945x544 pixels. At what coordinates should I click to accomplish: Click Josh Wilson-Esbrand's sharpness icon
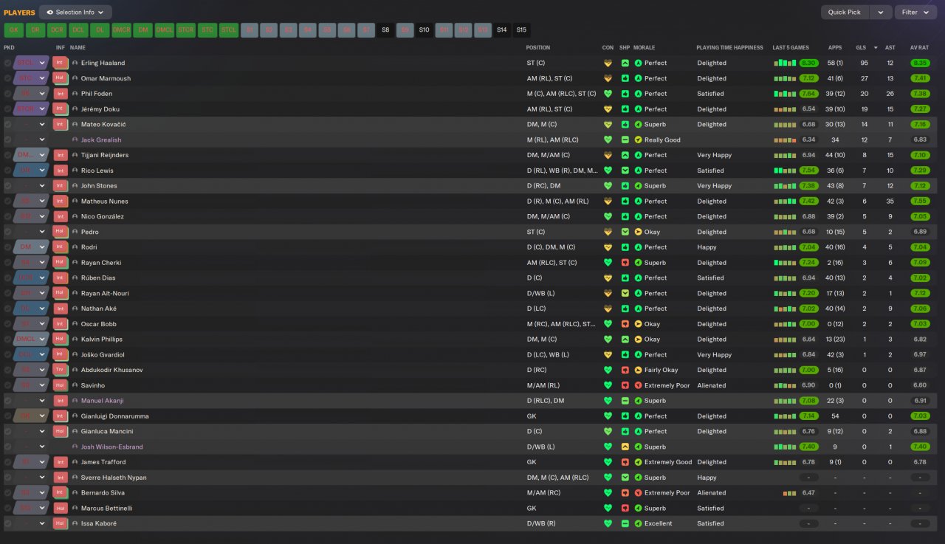click(625, 447)
